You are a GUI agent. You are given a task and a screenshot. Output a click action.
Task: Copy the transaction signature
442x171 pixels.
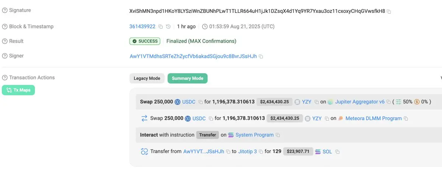coord(389,12)
